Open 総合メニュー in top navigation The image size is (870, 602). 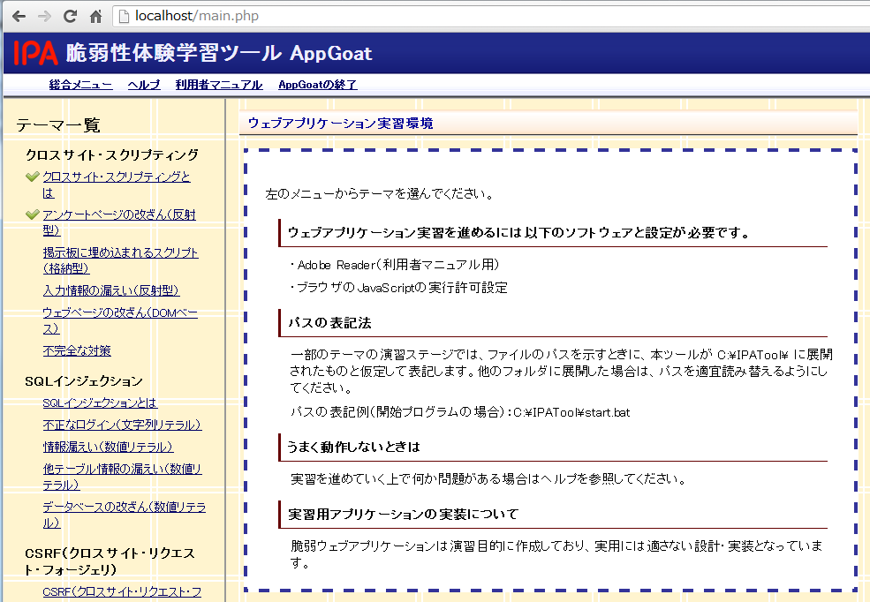(80, 85)
